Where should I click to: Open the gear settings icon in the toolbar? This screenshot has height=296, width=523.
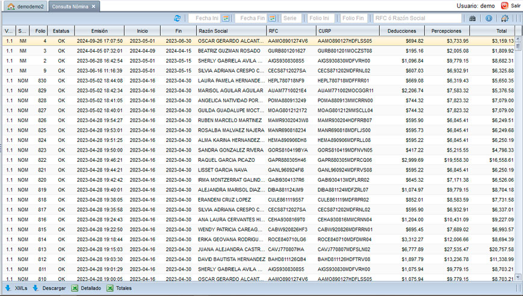[x=505, y=18]
